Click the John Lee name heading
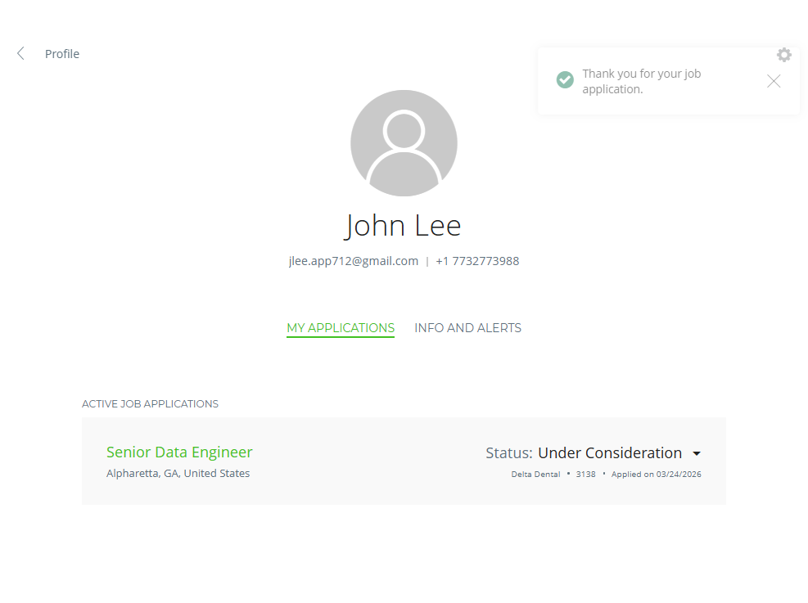808x603 pixels. [404, 225]
